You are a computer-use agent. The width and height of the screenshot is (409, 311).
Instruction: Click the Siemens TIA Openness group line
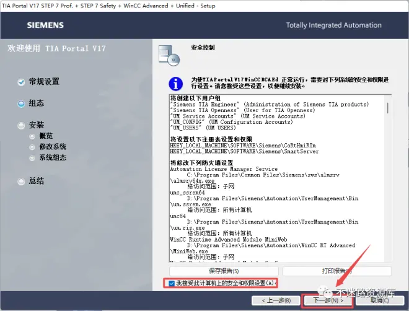(242, 110)
